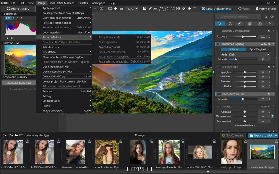The image size is (279, 174).
Task: Open the Light corrections tab (sun icon)
Action: 219,24
